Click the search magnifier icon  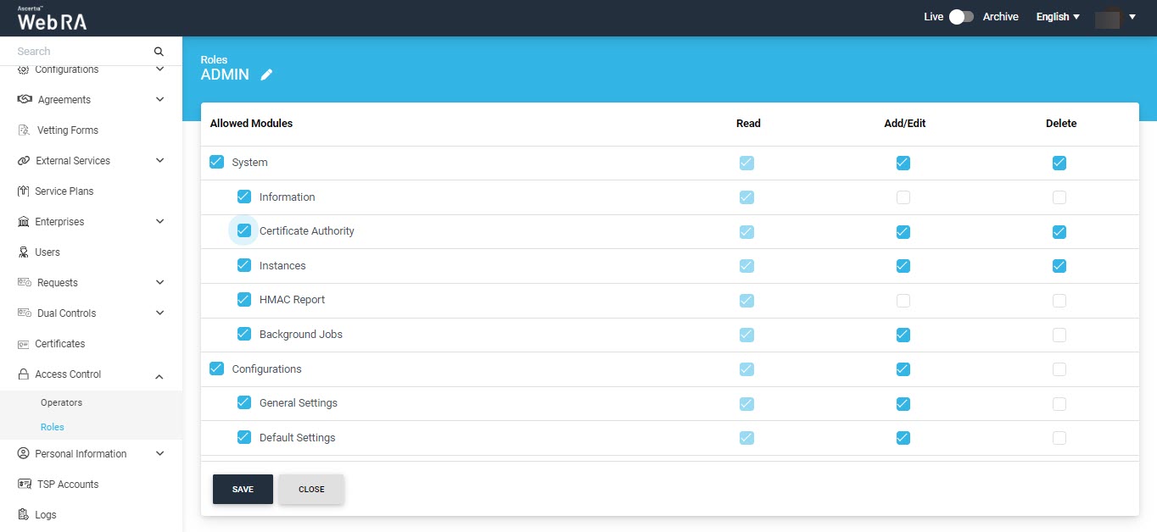pos(159,52)
